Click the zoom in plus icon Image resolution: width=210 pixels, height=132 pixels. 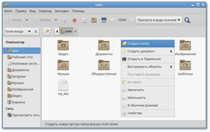click(x=131, y=20)
